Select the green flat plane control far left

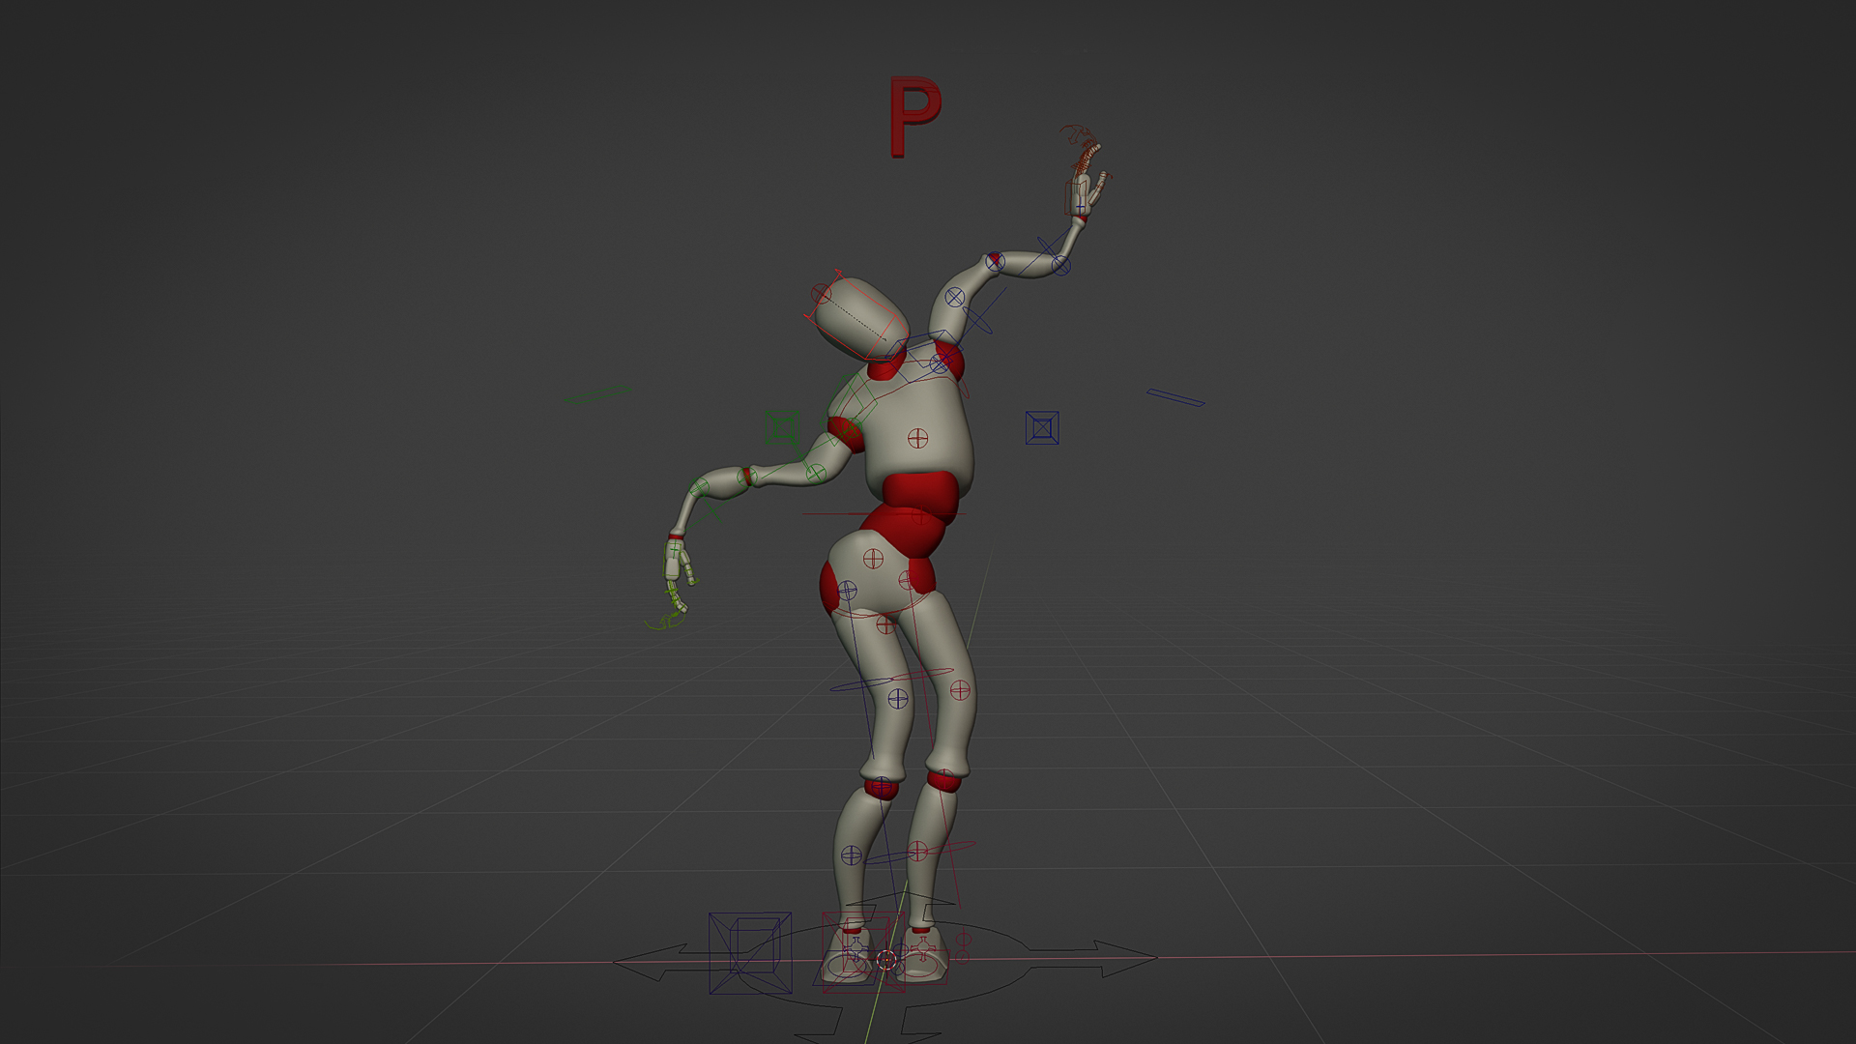tap(596, 394)
